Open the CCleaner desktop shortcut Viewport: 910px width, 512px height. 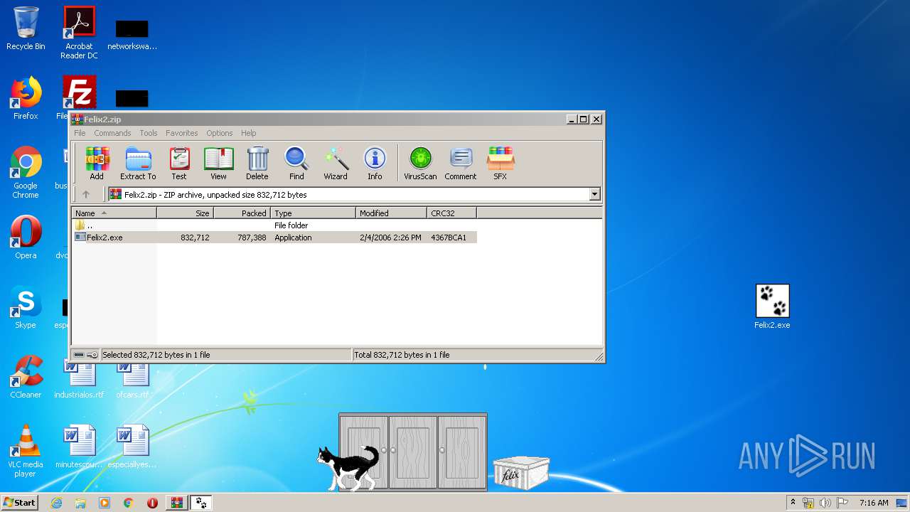pos(26,377)
